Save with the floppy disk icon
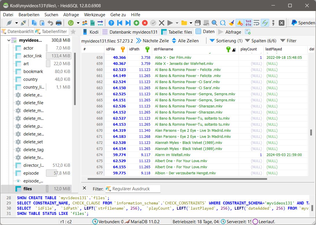This screenshot has height=225, width=316. (197, 23)
